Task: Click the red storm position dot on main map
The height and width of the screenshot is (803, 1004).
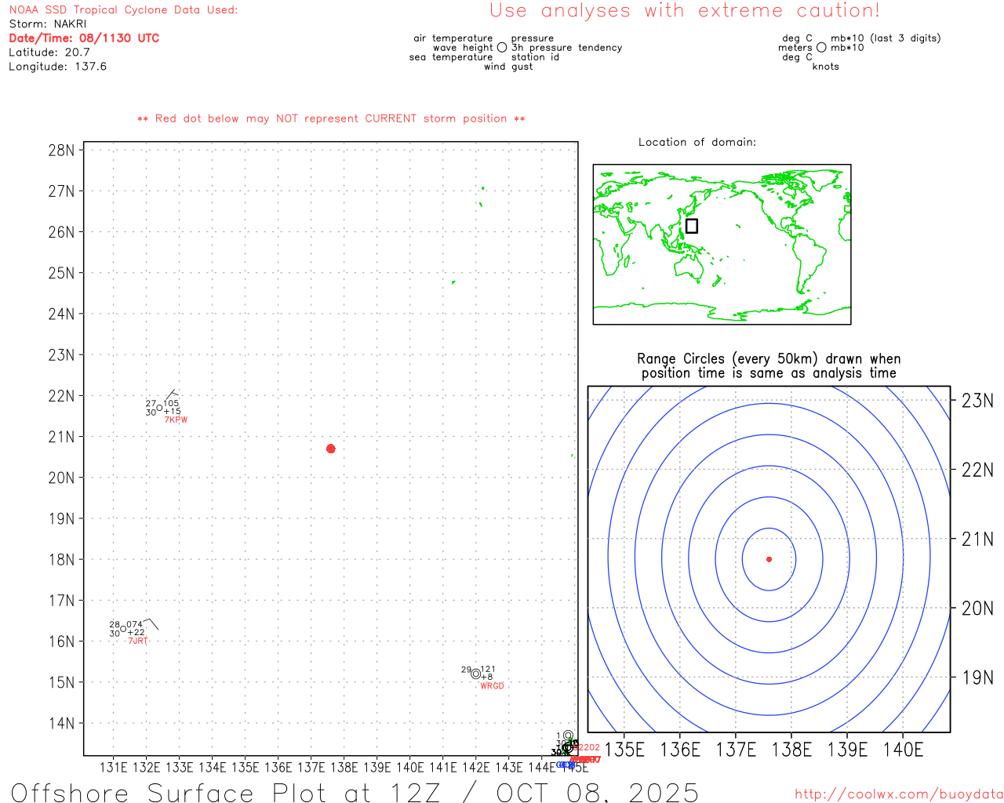Action: [331, 449]
